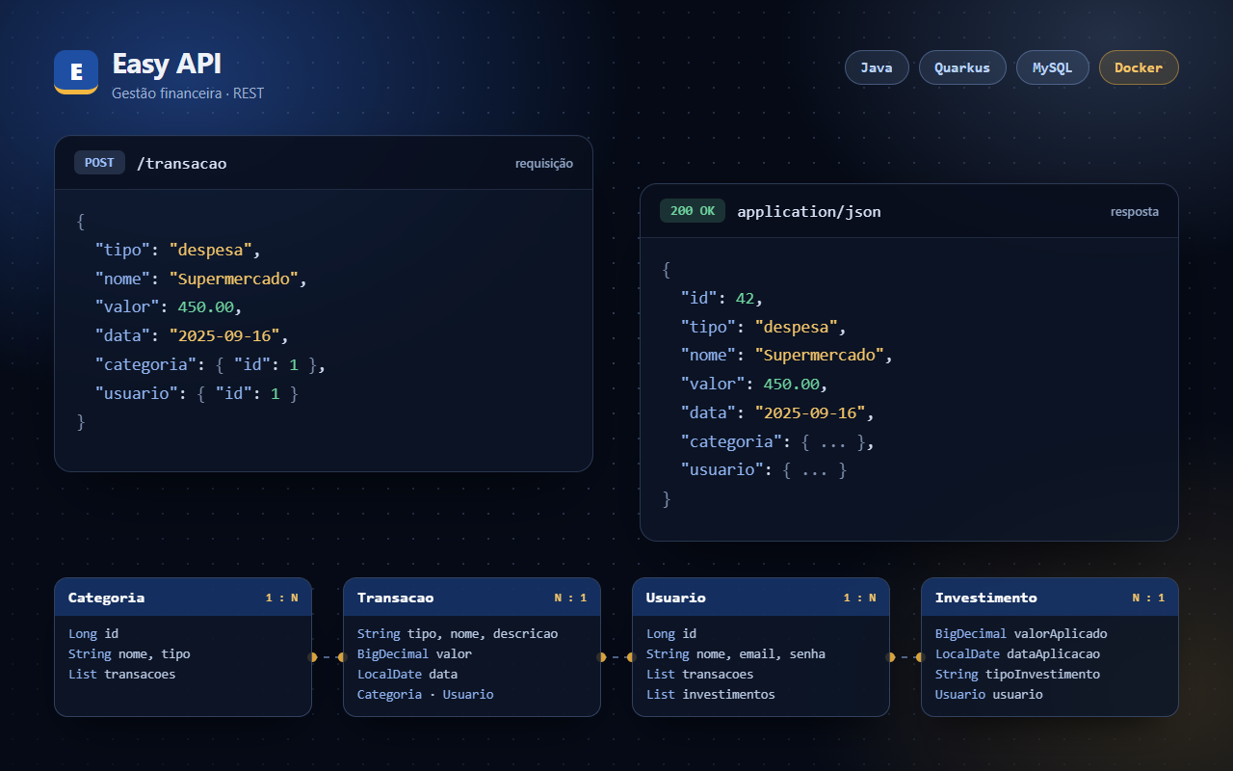The height and width of the screenshot is (771, 1233).
Task: Click the 1 : N tag on the Categoria card
Action: pyautogui.click(x=282, y=598)
